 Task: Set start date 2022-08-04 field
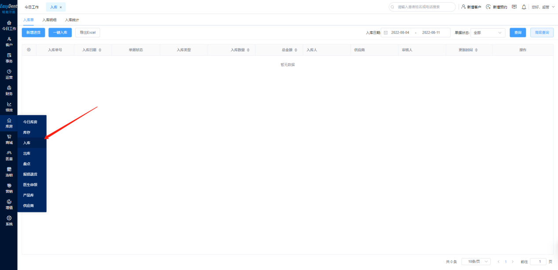point(400,33)
